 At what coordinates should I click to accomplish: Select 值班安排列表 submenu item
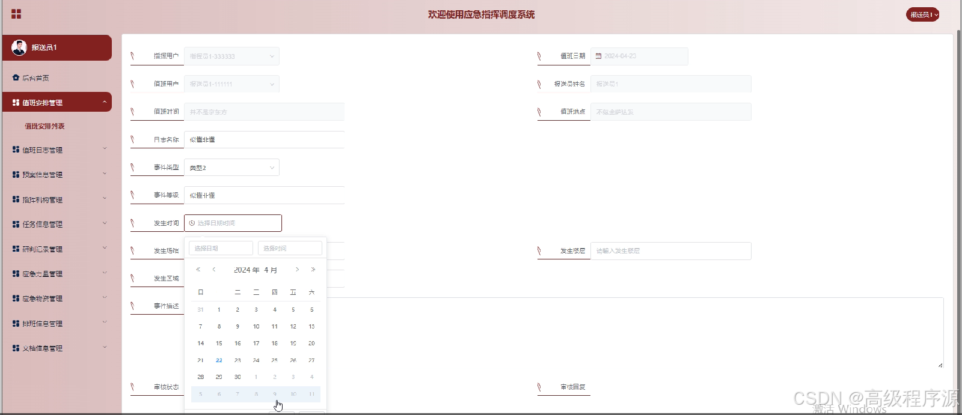pyautogui.click(x=44, y=126)
